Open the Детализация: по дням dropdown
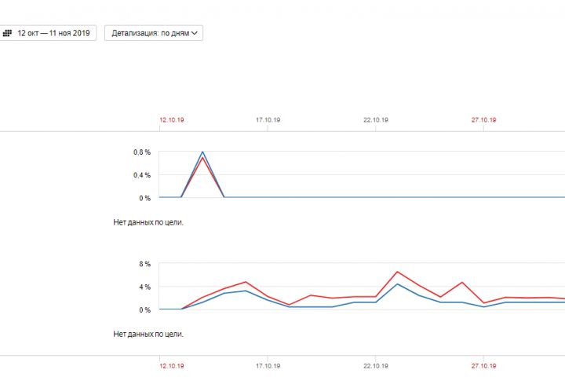The width and height of the screenshot is (565, 377). pyautogui.click(x=154, y=33)
